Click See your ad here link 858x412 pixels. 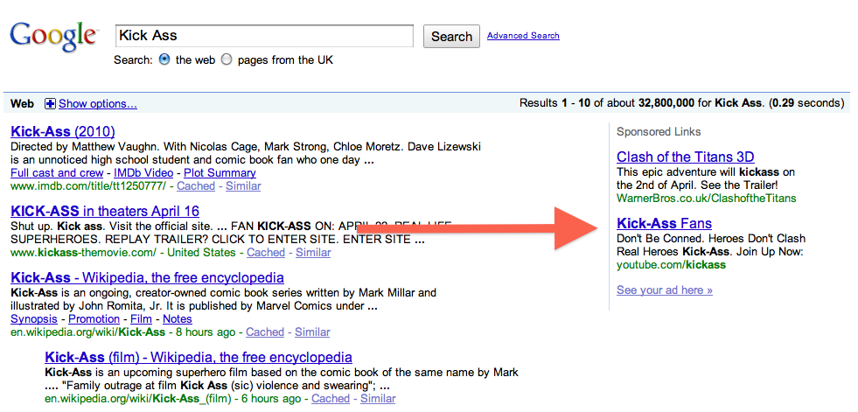pos(665,290)
